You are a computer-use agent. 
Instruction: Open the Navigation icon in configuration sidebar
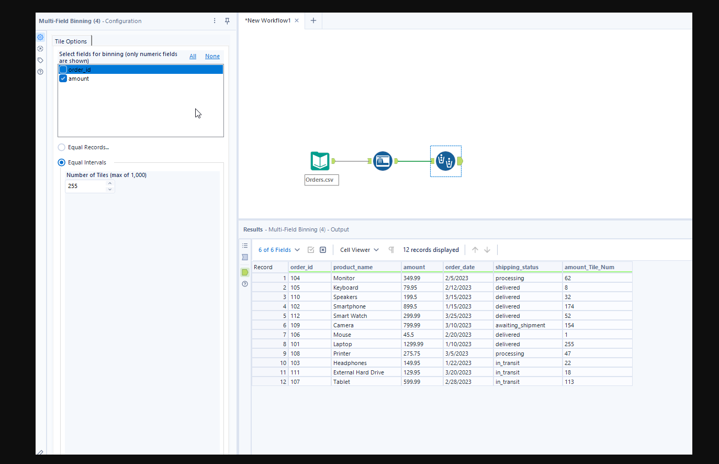40,49
